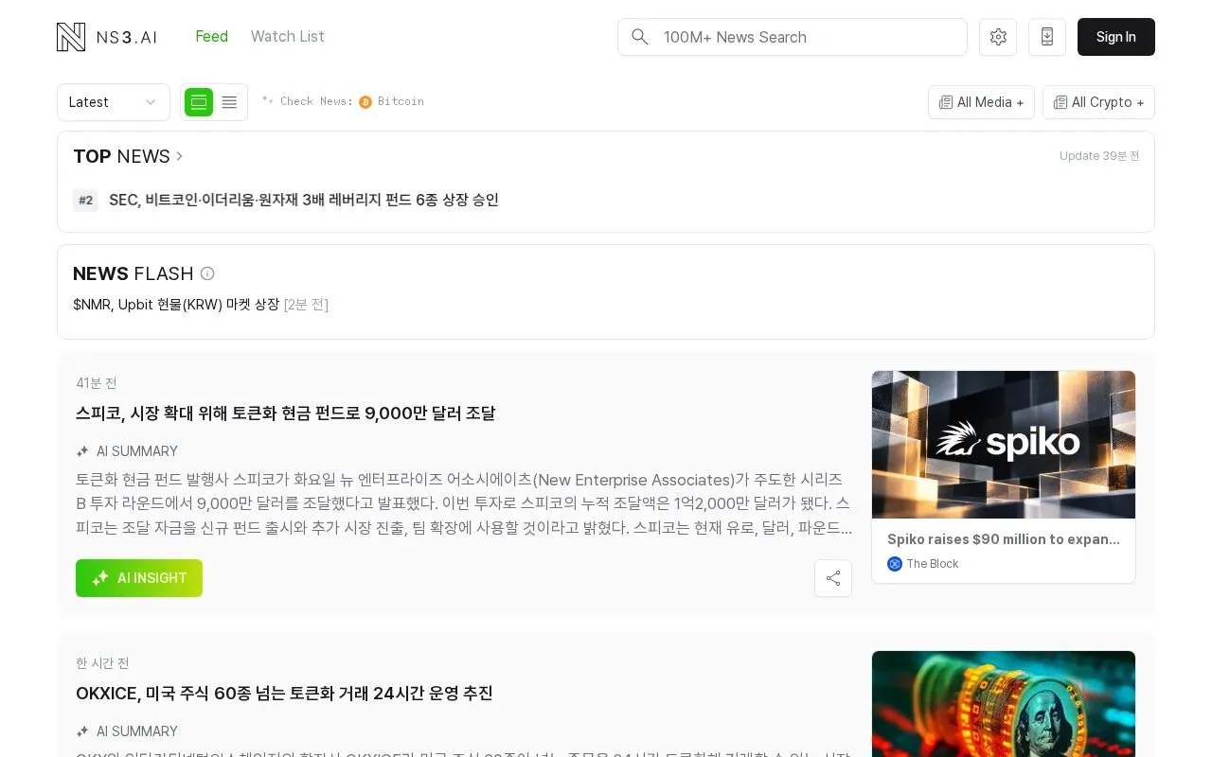Click the OKXICE article AI SUMMARY label
The height and width of the screenshot is (757, 1212).
pos(137,731)
